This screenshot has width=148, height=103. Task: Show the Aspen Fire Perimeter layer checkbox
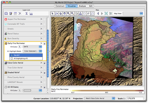(x=44, y=19)
